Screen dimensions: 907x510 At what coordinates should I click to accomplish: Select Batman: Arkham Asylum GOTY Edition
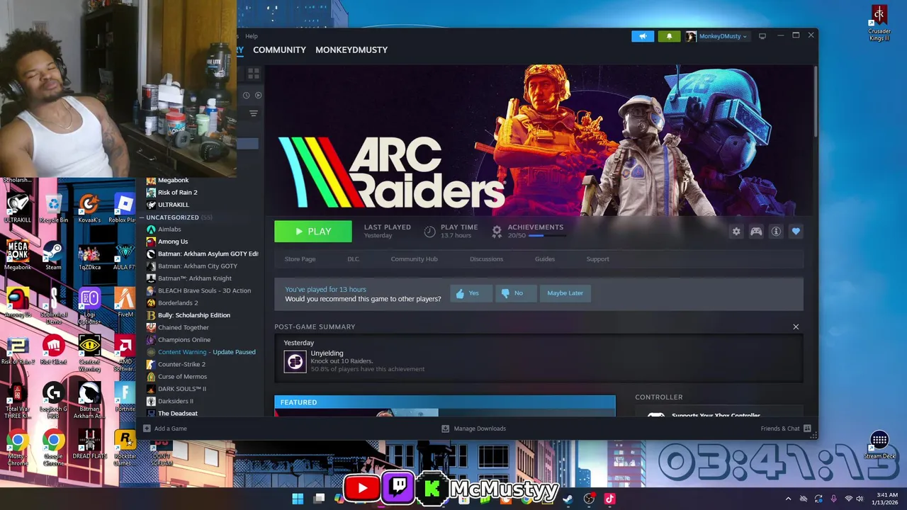pyautogui.click(x=208, y=254)
